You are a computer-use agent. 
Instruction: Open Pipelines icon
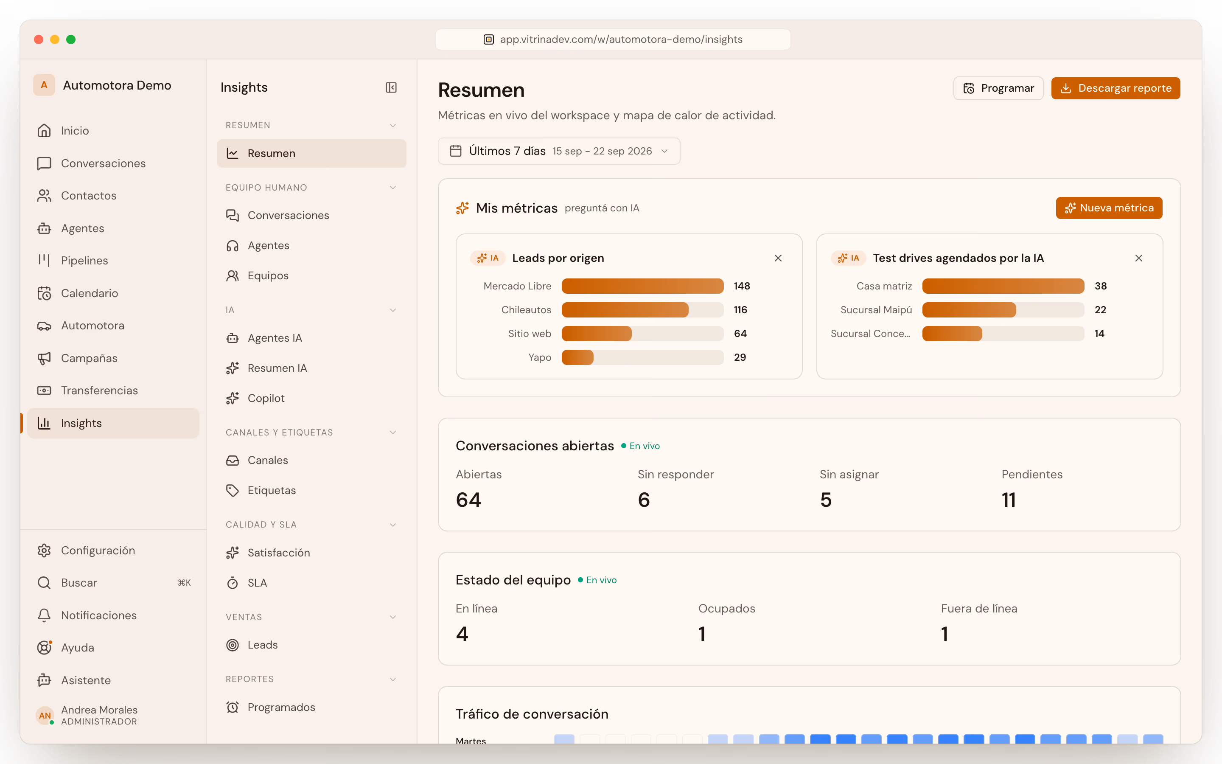pos(44,261)
